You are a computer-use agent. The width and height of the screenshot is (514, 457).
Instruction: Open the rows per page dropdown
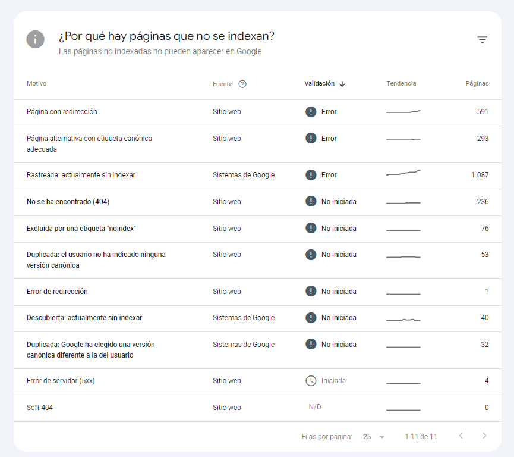coord(374,437)
